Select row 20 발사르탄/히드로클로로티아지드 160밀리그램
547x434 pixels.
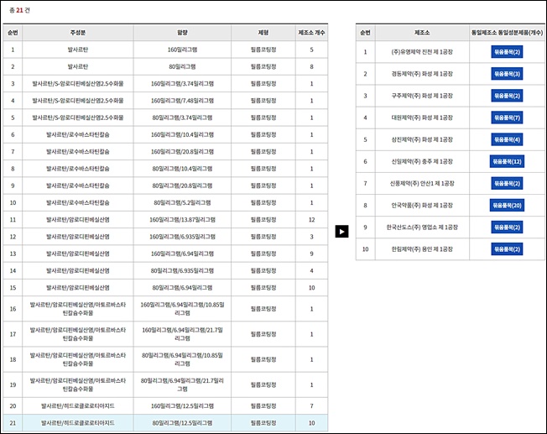click(x=165, y=405)
